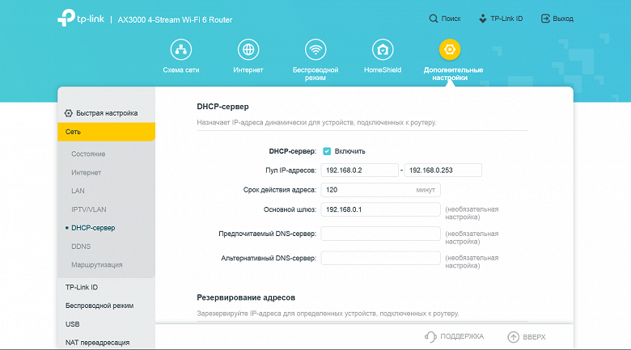631x350 pixels.
Task: Click the Основной шлюз field
Action: click(x=380, y=209)
